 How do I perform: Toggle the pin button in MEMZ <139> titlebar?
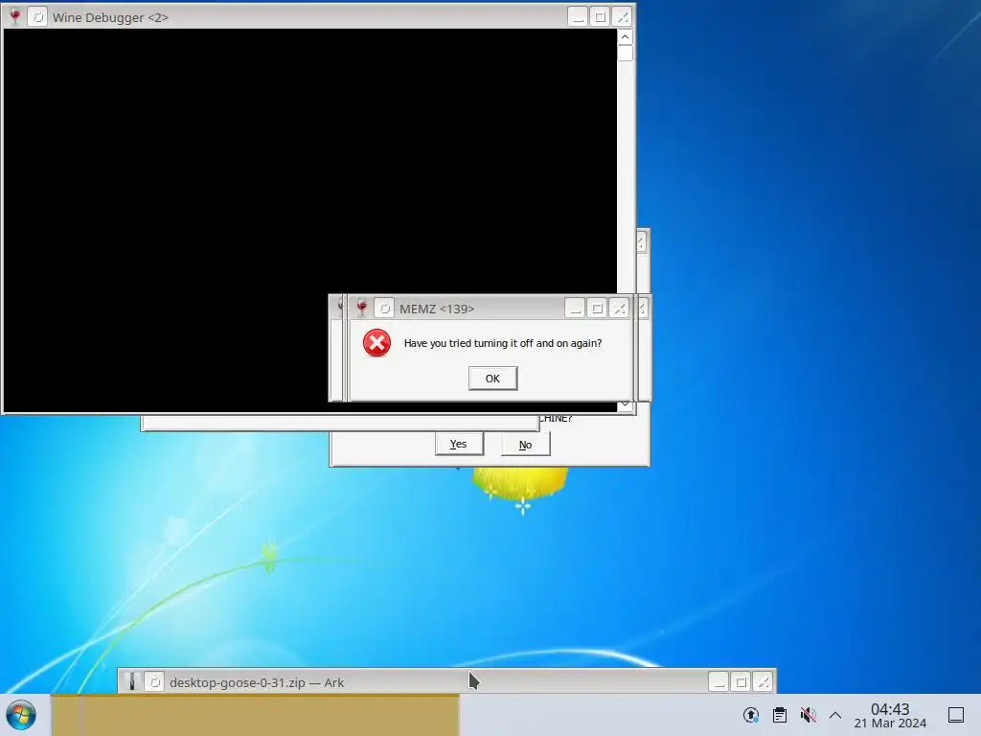(x=384, y=308)
